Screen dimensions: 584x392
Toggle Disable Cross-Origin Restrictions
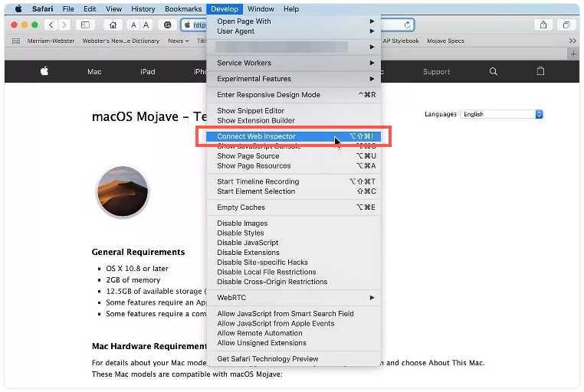pos(294,282)
